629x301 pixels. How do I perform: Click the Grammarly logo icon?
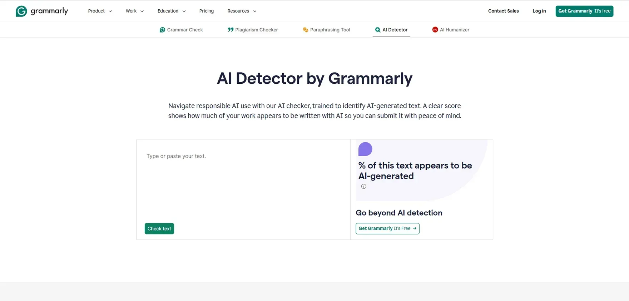pyautogui.click(x=21, y=11)
